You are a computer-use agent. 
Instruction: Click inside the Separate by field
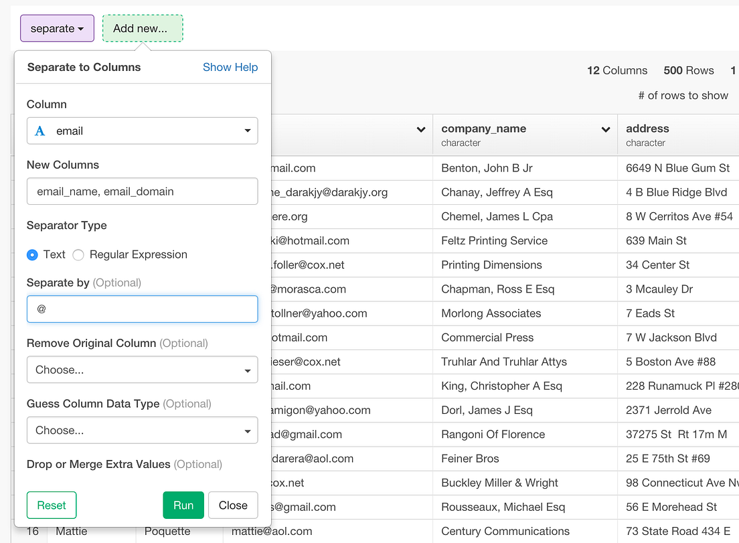click(x=142, y=309)
